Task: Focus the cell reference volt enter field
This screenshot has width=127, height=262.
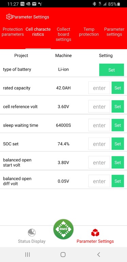Action: point(99,106)
